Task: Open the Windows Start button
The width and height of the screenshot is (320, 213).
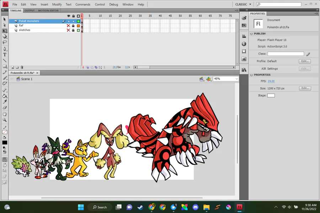Action: tap(81, 207)
